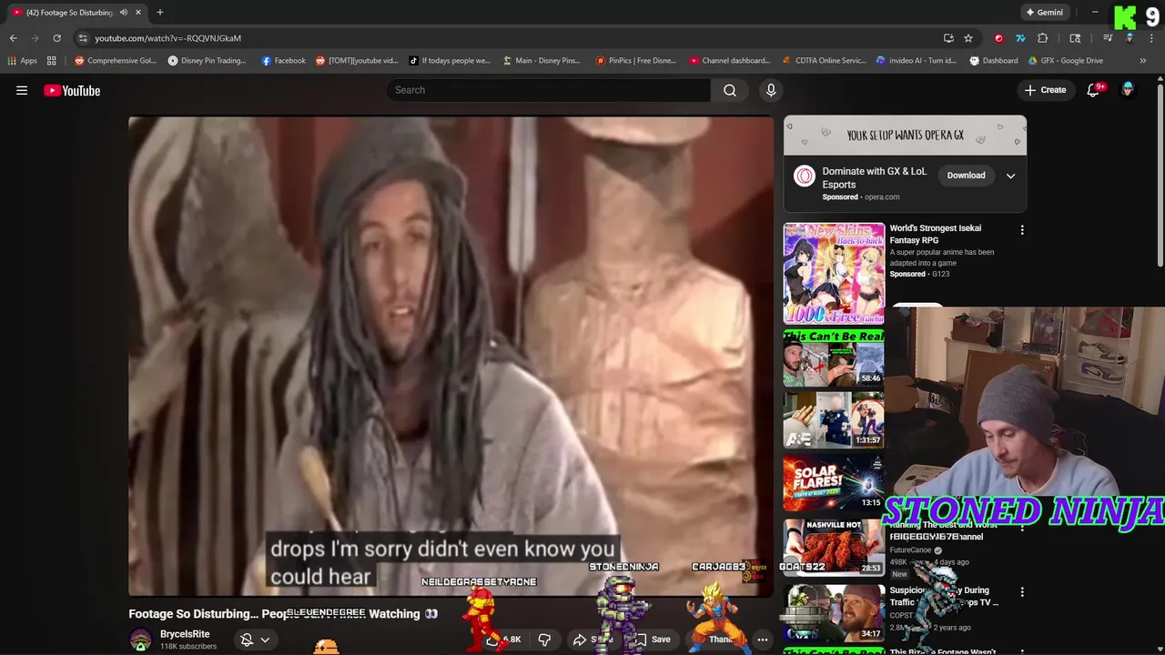Open the browser profile avatar in toolbar

[1130, 38]
